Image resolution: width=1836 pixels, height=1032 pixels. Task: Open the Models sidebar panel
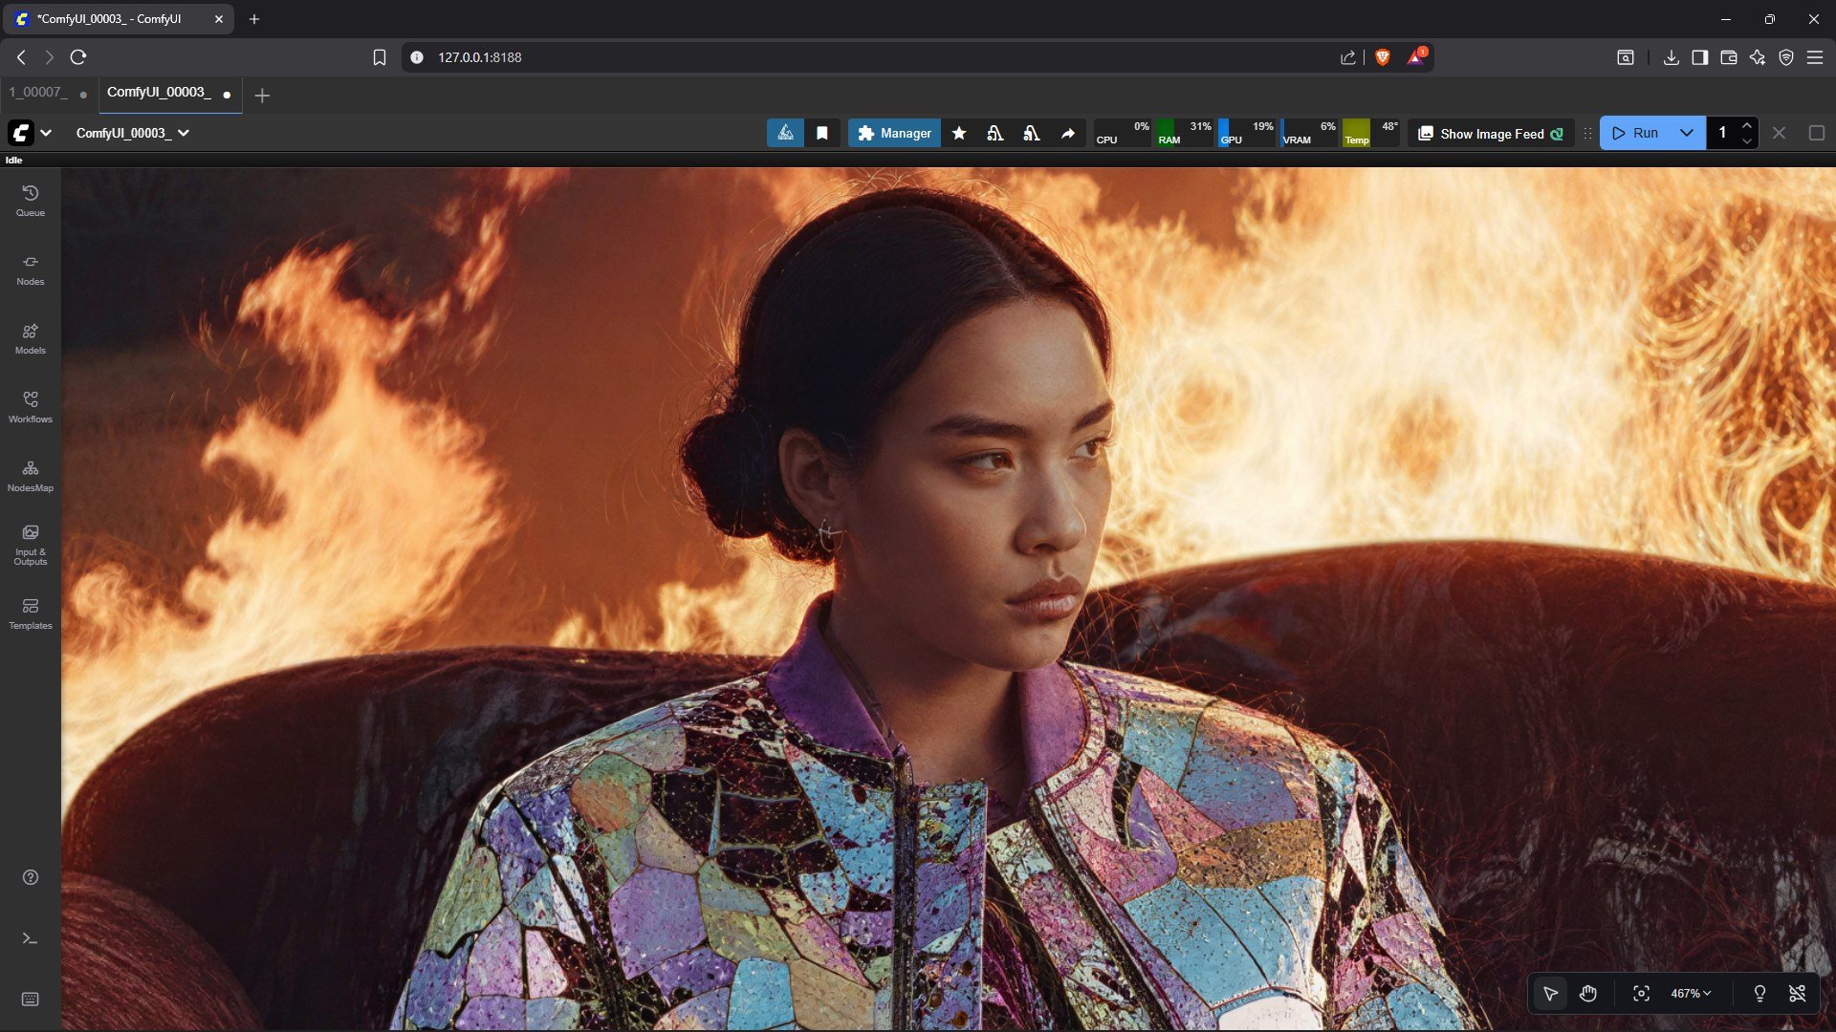tap(30, 338)
